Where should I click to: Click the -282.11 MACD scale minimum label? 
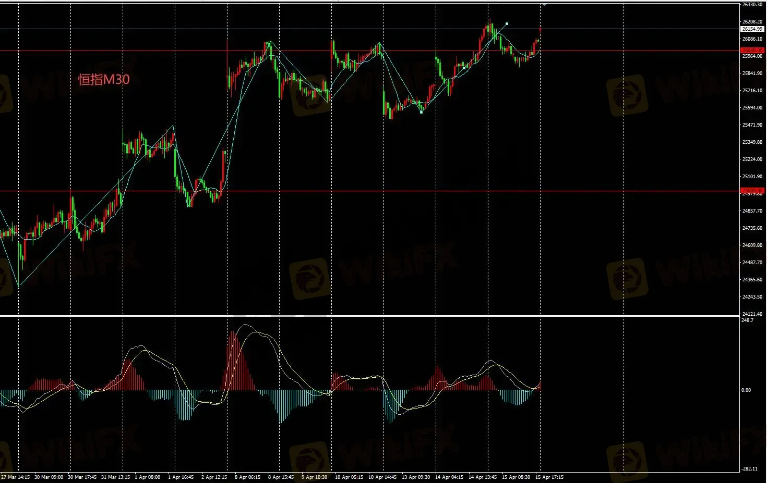coord(749,469)
